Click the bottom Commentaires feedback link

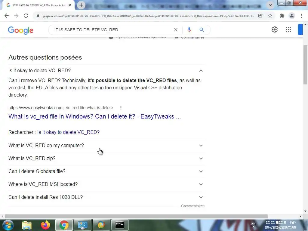pyautogui.click(x=193, y=206)
